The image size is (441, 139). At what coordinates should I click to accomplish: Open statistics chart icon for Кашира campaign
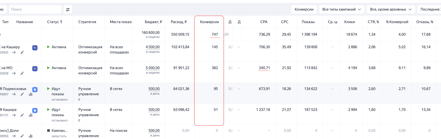click(30, 115)
